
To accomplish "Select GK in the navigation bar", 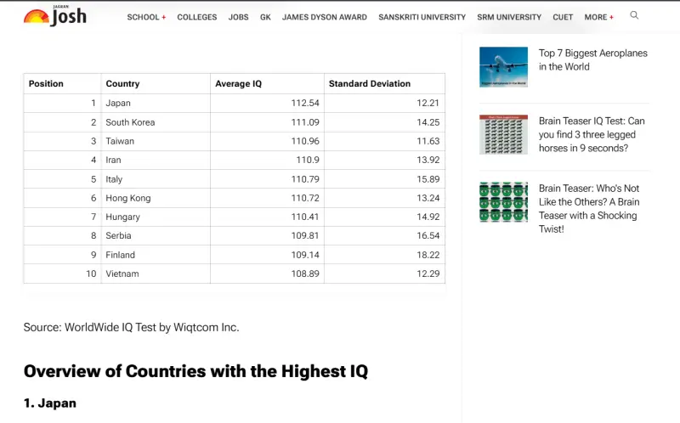I will click(x=265, y=17).
